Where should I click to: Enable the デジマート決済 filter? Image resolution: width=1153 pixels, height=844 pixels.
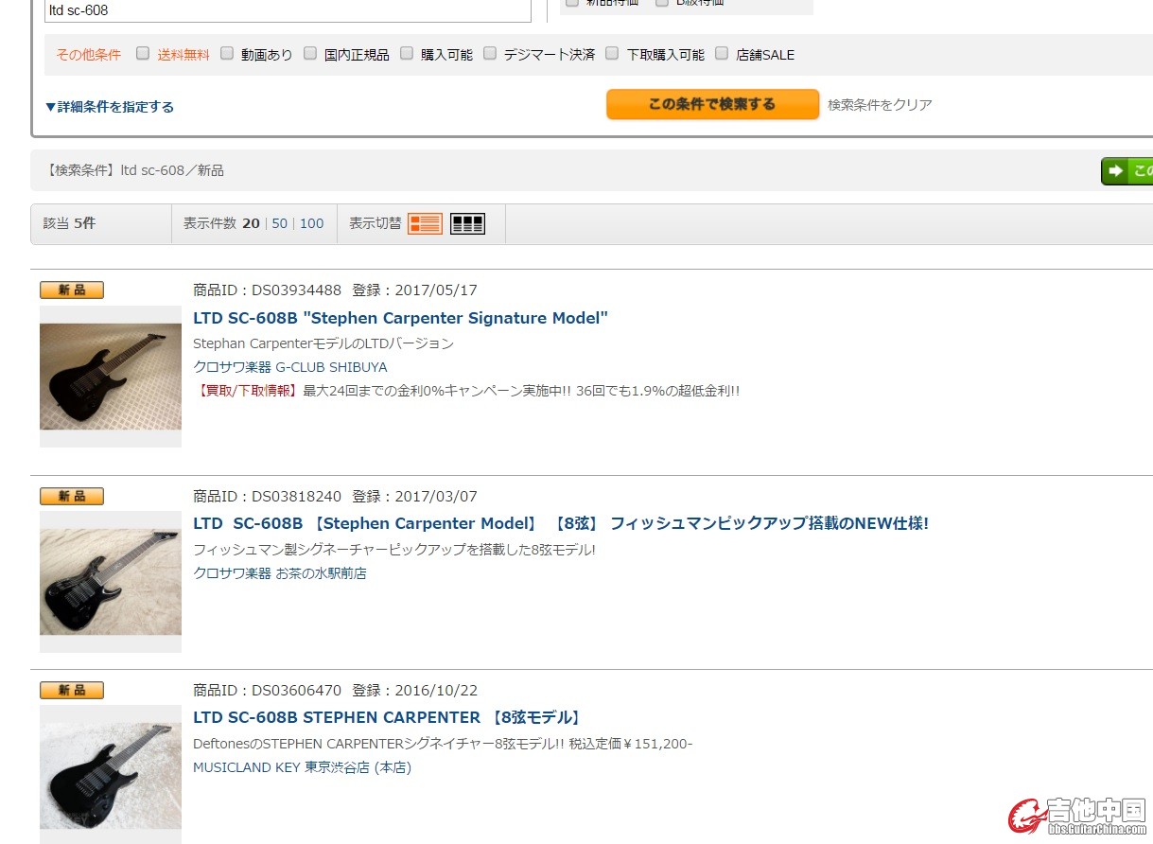(490, 54)
